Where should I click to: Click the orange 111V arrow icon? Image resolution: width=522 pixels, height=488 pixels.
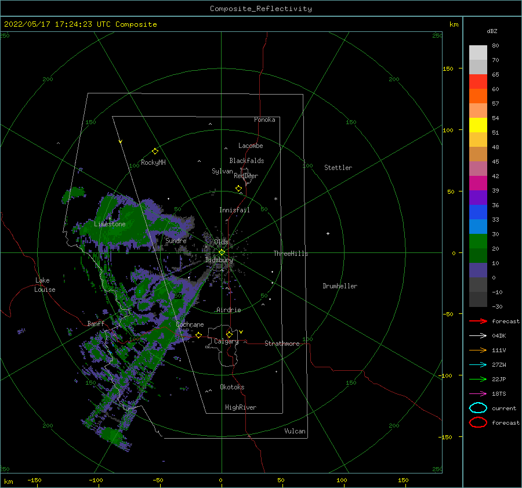tap(478, 350)
